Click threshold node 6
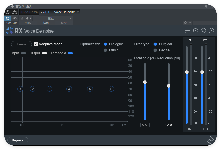221x150 pixels. coord(111,89)
